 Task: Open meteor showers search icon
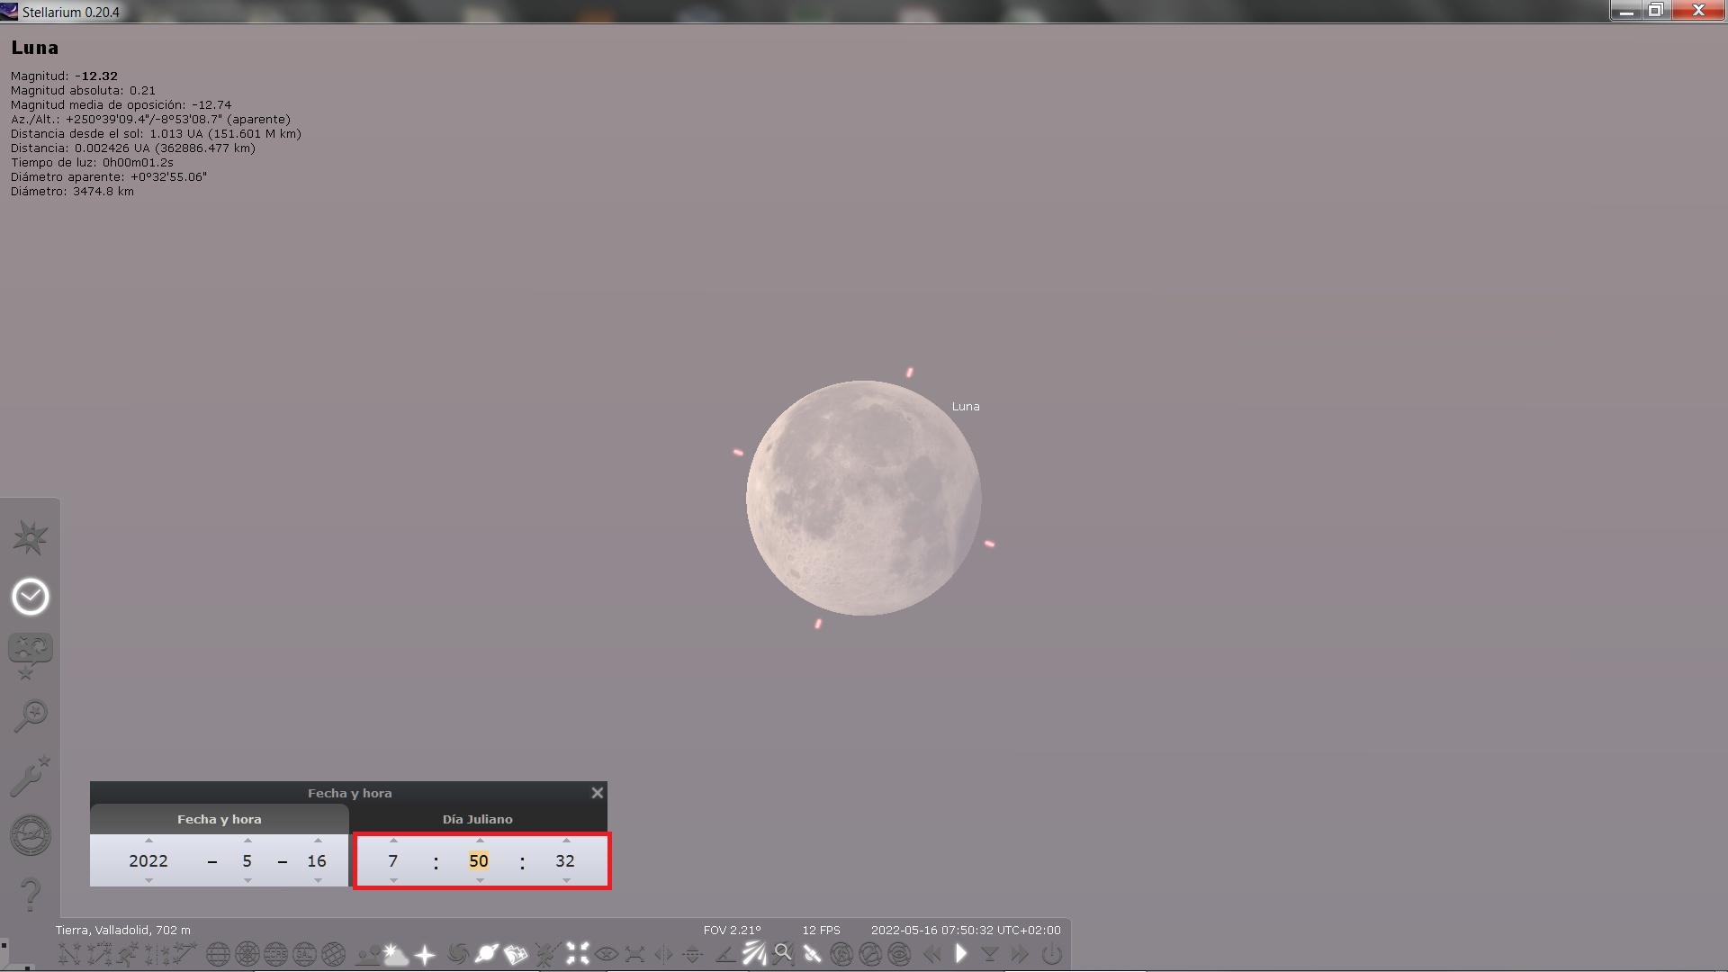coord(782,954)
